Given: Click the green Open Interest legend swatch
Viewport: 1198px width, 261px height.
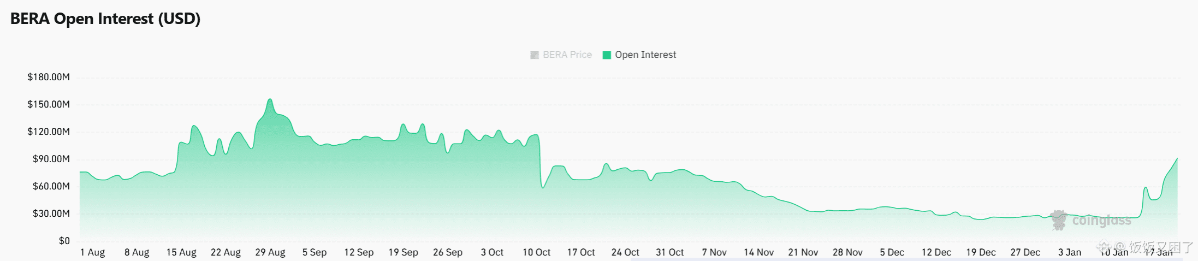Looking at the screenshot, I should pyautogui.click(x=607, y=55).
